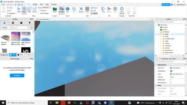Open Firefox from the taskbar
This screenshot has height=105, width=187.
click(x=69, y=103)
